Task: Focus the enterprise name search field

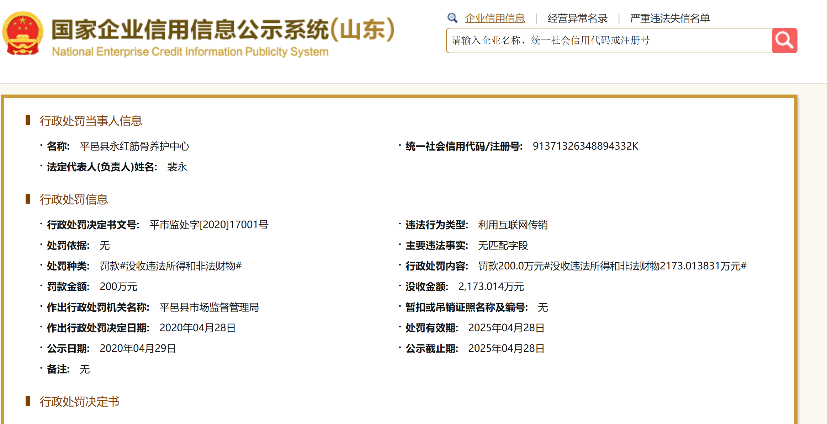Action: coord(609,41)
